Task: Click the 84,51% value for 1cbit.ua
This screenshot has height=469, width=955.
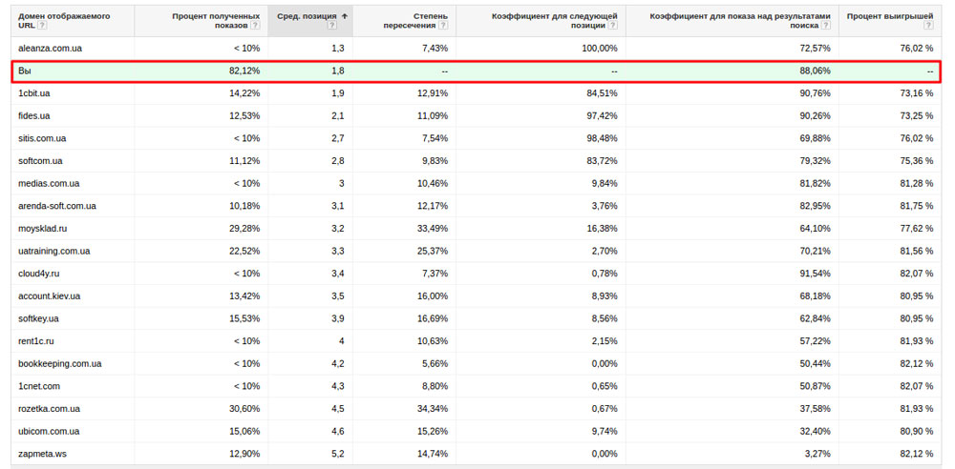Action: point(603,93)
